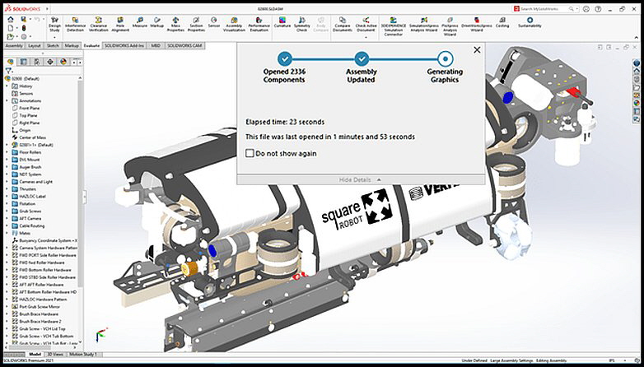Viewport: 644px width, 367px height.
Task: Click the Home icon in toolbar
Action: [11, 19]
